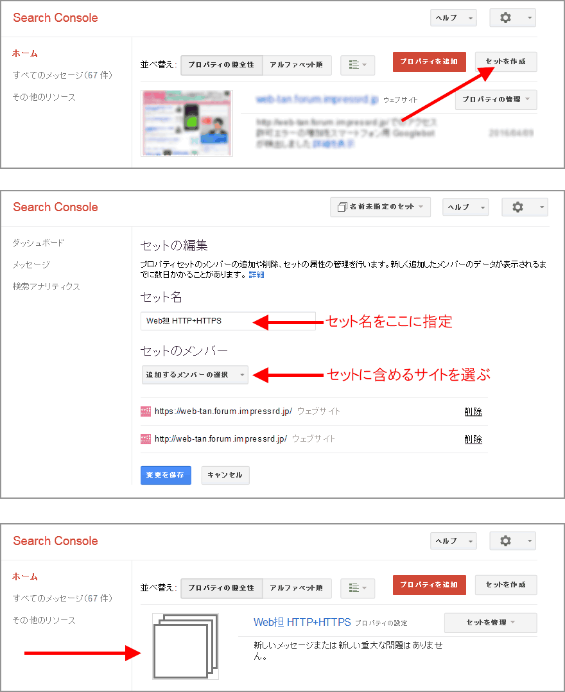The width and height of the screenshot is (565, 692).
Task: Click 削除 for the https://web-tan.forum.impressrd.jp/ member
Action: pos(473,411)
